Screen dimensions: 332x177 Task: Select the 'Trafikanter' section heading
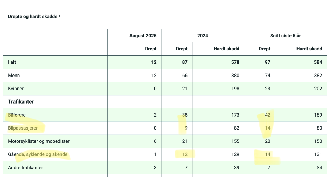21,102
